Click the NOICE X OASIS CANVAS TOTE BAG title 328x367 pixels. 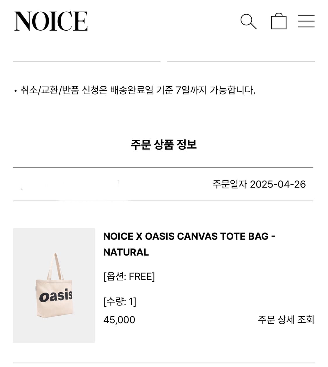[x=190, y=244]
